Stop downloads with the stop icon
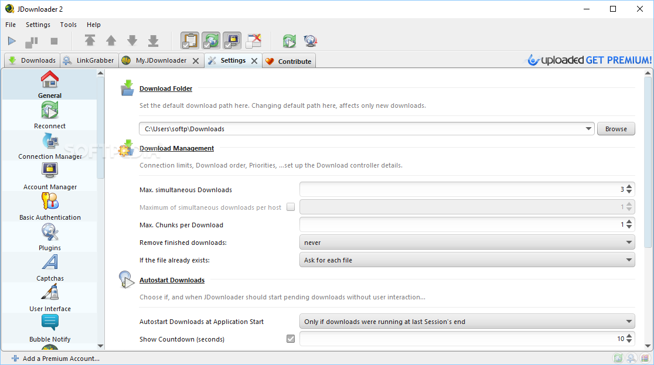 tap(54, 41)
